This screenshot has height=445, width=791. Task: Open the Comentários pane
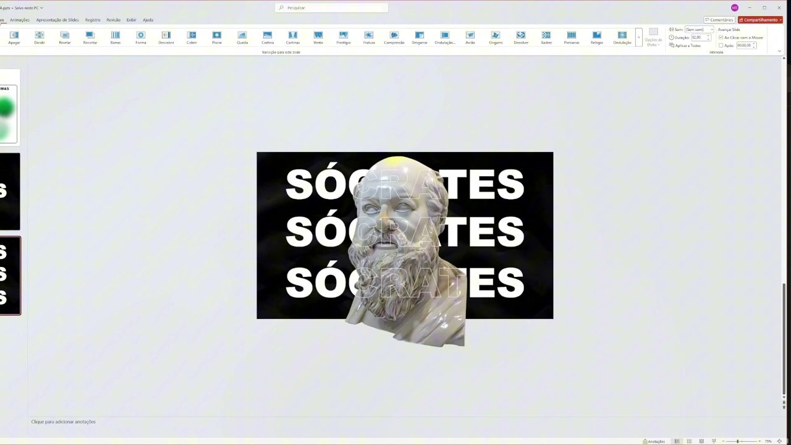pyautogui.click(x=719, y=20)
